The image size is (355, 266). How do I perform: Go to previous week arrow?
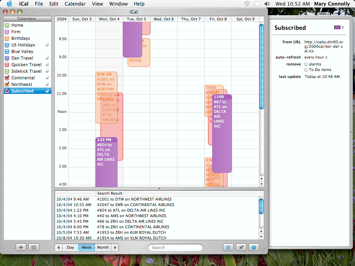pyautogui.click(x=59, y=247)
